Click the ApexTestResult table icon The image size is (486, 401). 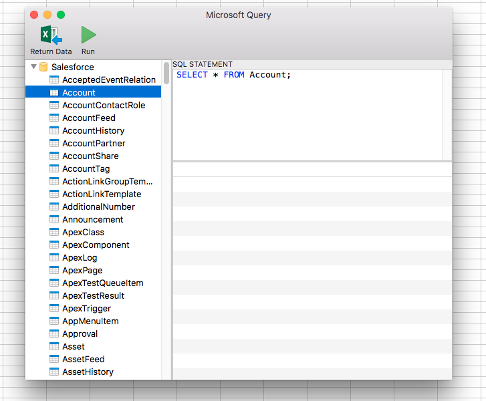tap(54, 295)
